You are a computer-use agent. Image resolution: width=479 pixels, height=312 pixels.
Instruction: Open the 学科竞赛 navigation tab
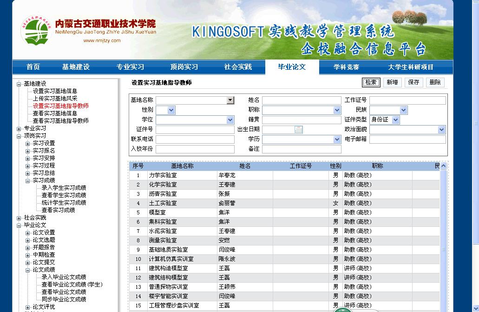click(x=346, y=67)
